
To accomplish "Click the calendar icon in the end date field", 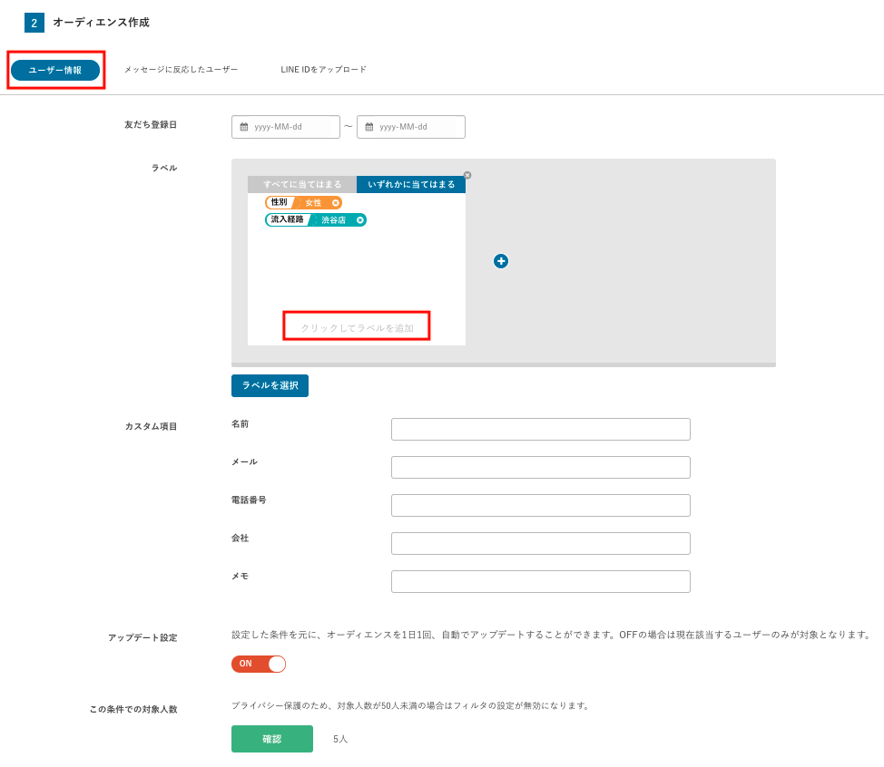I will (x=369, y=127).
